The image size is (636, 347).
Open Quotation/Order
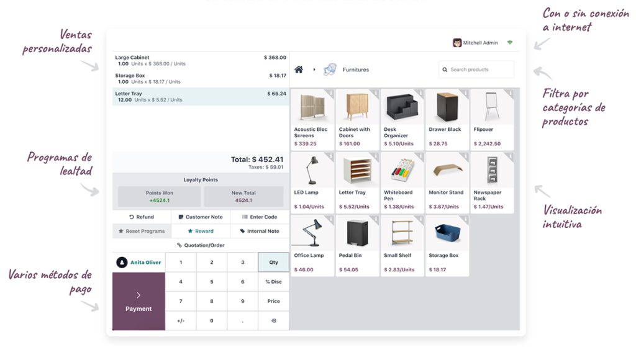[201, 245]
